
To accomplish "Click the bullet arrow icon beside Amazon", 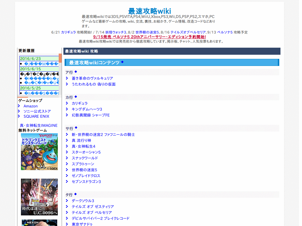I will (x=19, y=106).
